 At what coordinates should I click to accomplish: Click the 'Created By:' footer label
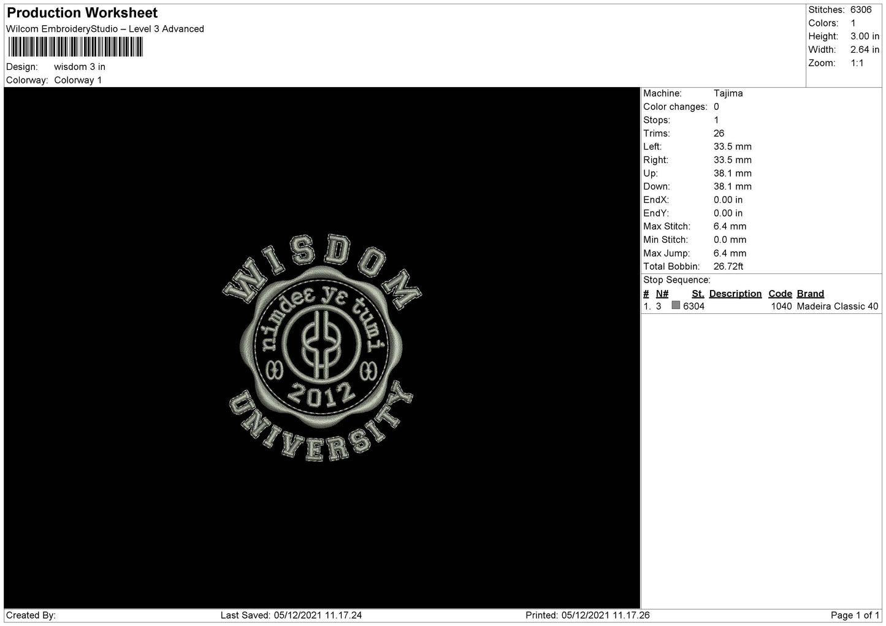click(x=31, y=616)
